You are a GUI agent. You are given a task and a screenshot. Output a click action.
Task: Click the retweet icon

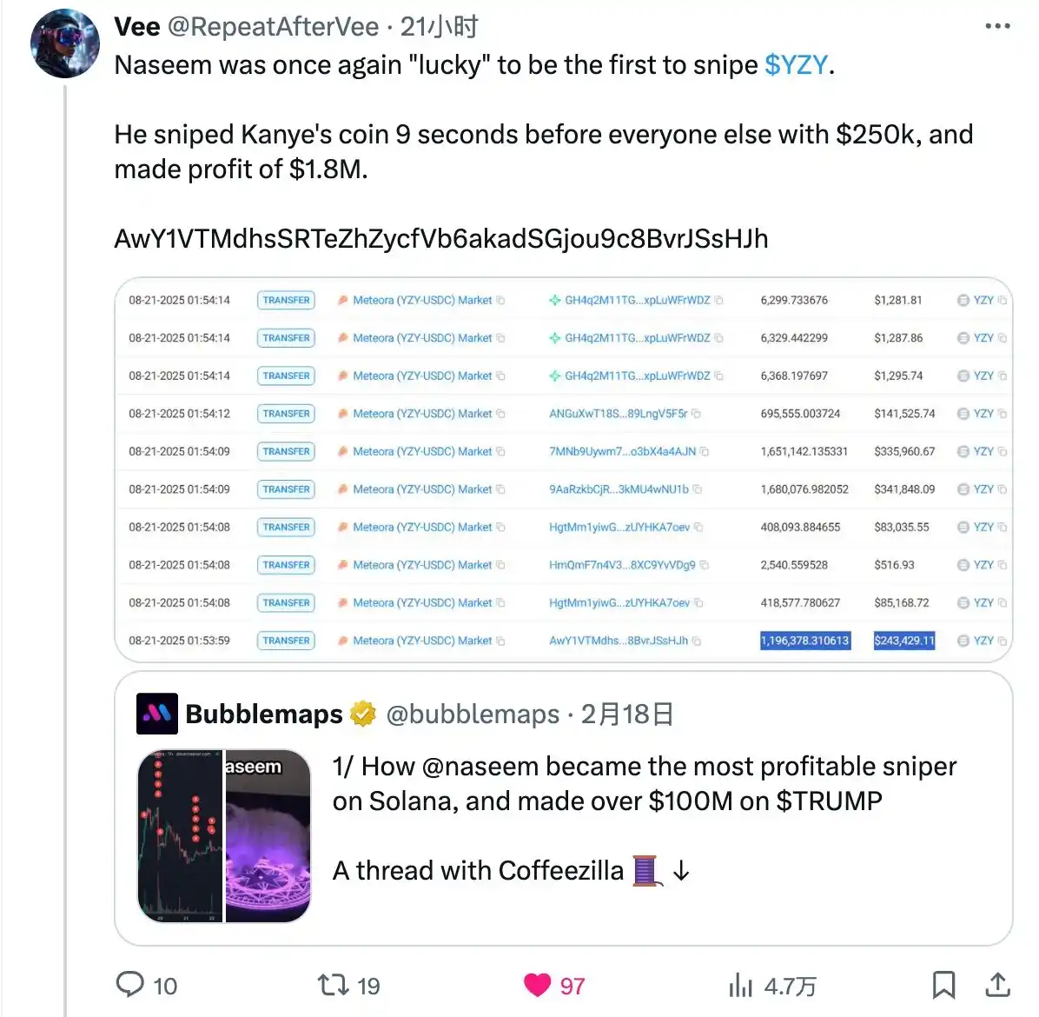[332, 985]
